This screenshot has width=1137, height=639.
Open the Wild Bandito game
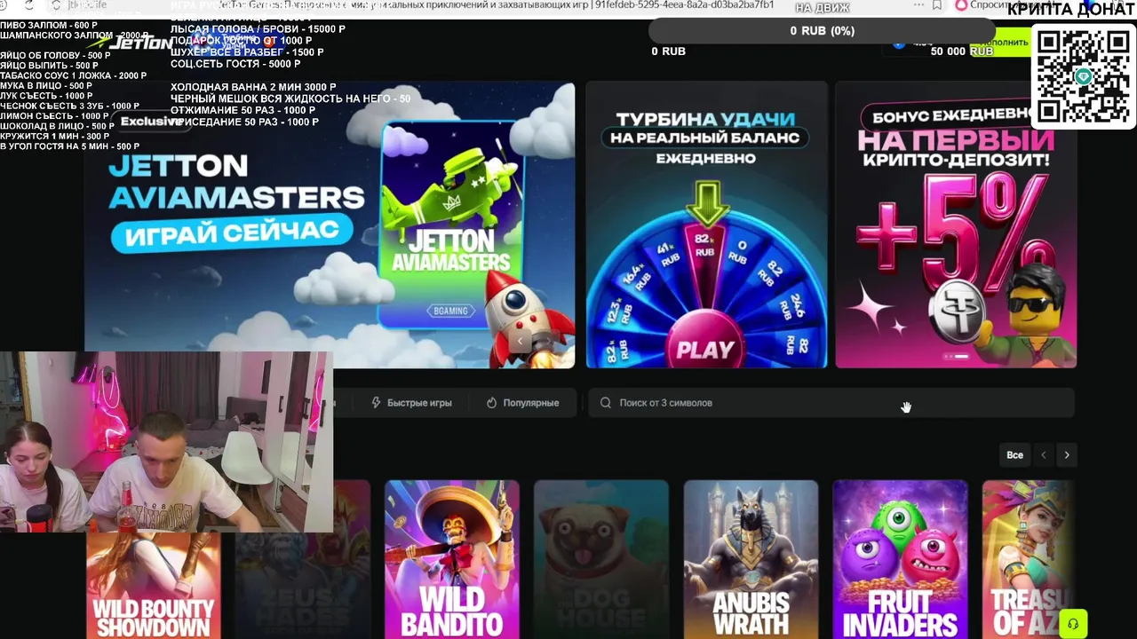click(451, 559)
